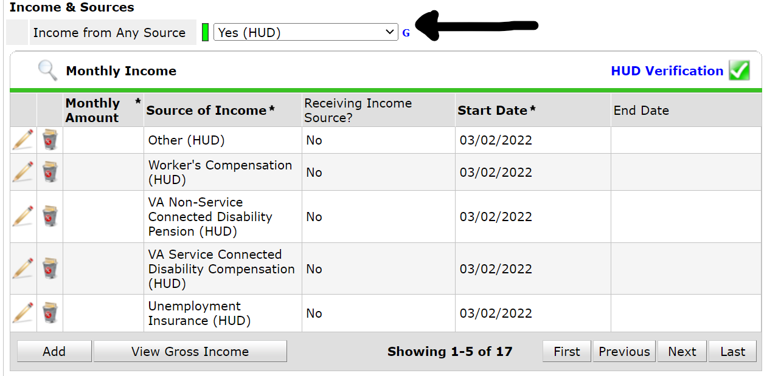Change the Yes (HUD) selection
This screenshot has height=376, width=767.
(304, 32)
